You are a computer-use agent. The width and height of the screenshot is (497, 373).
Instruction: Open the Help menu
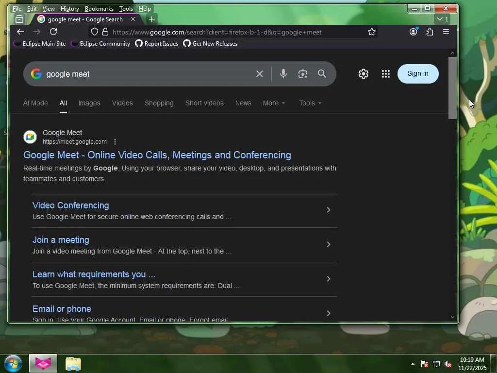point(145,9)
